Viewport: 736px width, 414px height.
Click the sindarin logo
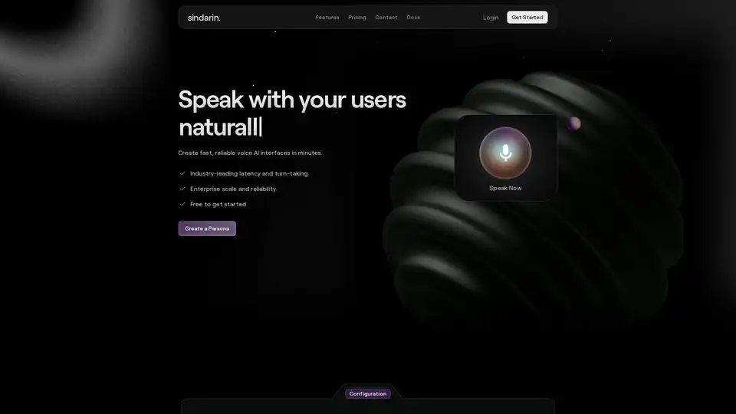point(204,18)
